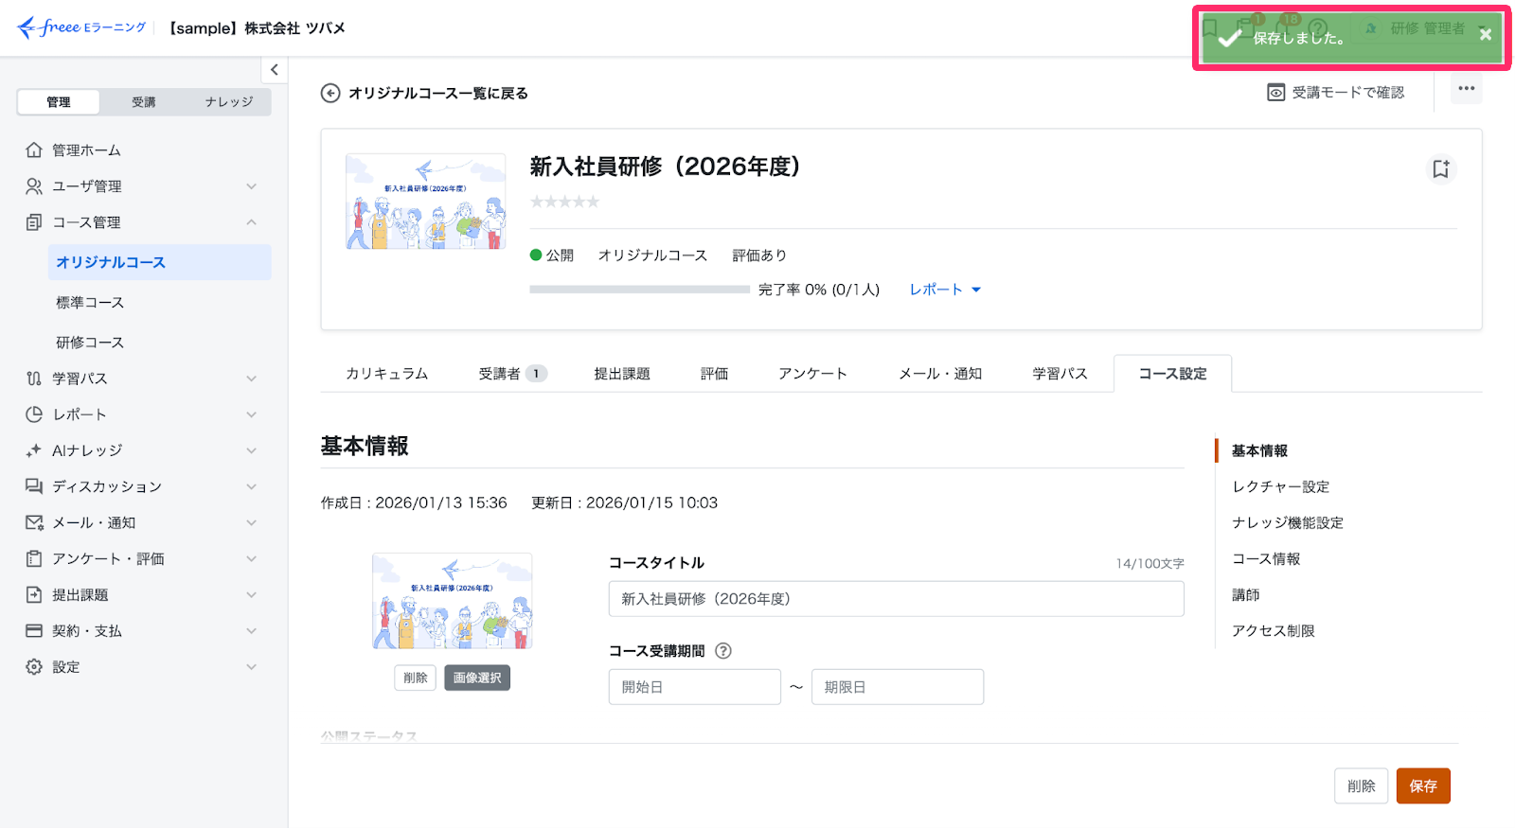This screenshot has width=1515, height=828.
Task: Click the 設定 gear icon
Action: coord(34,666)
